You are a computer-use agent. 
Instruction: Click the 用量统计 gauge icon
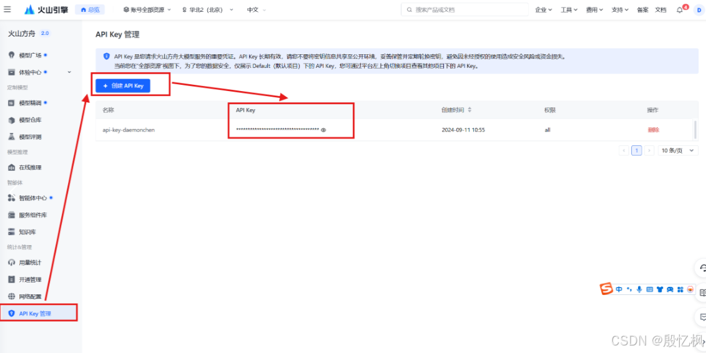click(x=12, y=263)
